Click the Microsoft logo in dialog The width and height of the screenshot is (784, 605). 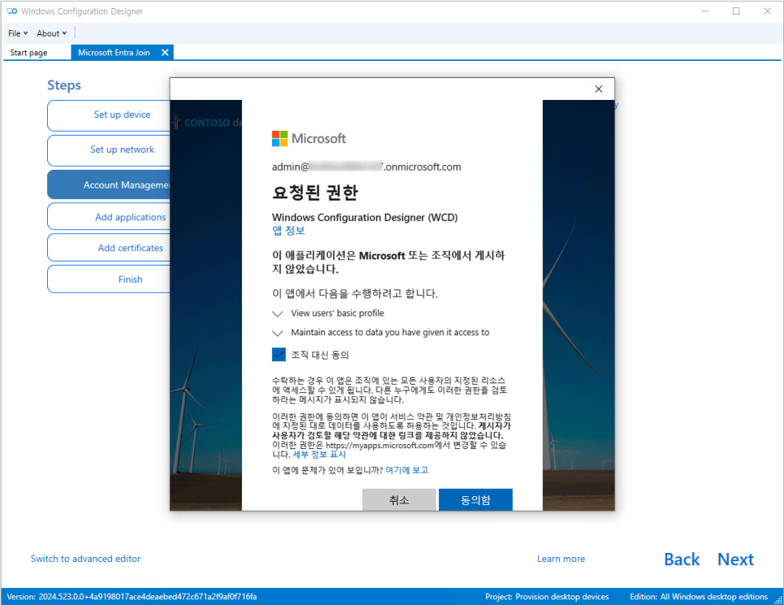[x=308, y=139]
